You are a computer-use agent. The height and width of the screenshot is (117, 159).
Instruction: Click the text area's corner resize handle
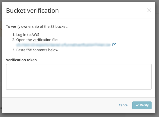point(150,88)
